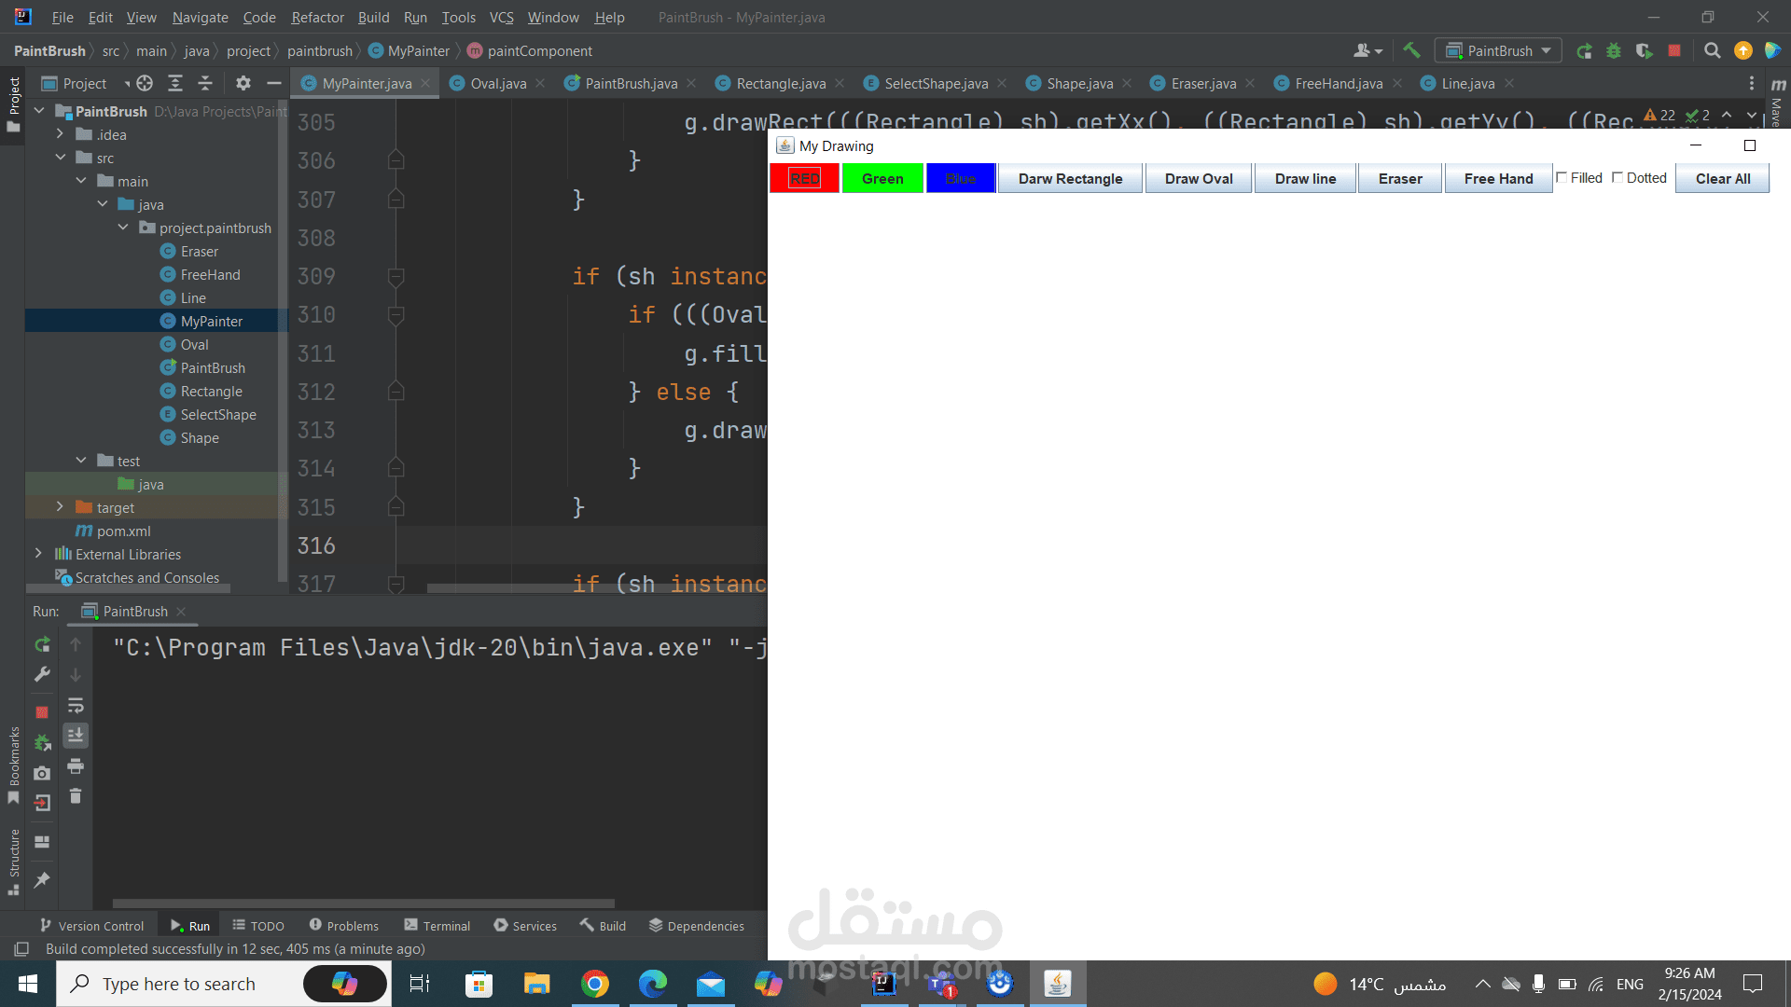Expand the target folder in project tree
Viewport: 1791px width, 1007px height.
tap(60, 507)
